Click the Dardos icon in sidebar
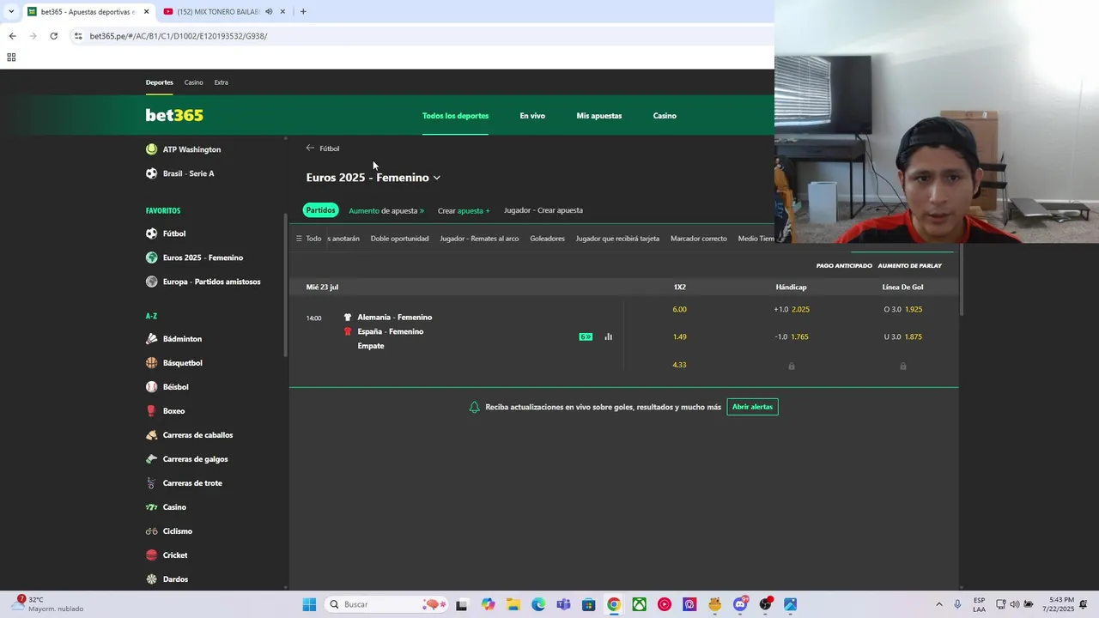 pos(151,579)
